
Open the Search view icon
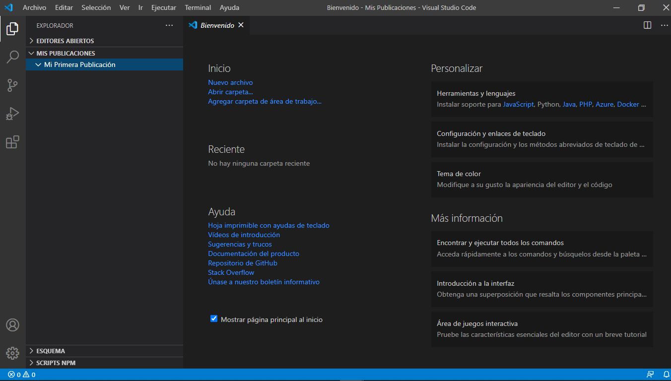pos(12,57)
